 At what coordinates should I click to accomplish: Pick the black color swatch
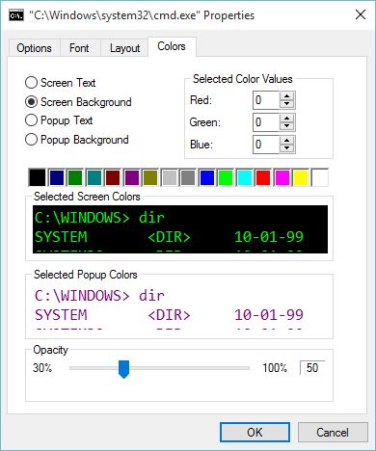point(38,177)
